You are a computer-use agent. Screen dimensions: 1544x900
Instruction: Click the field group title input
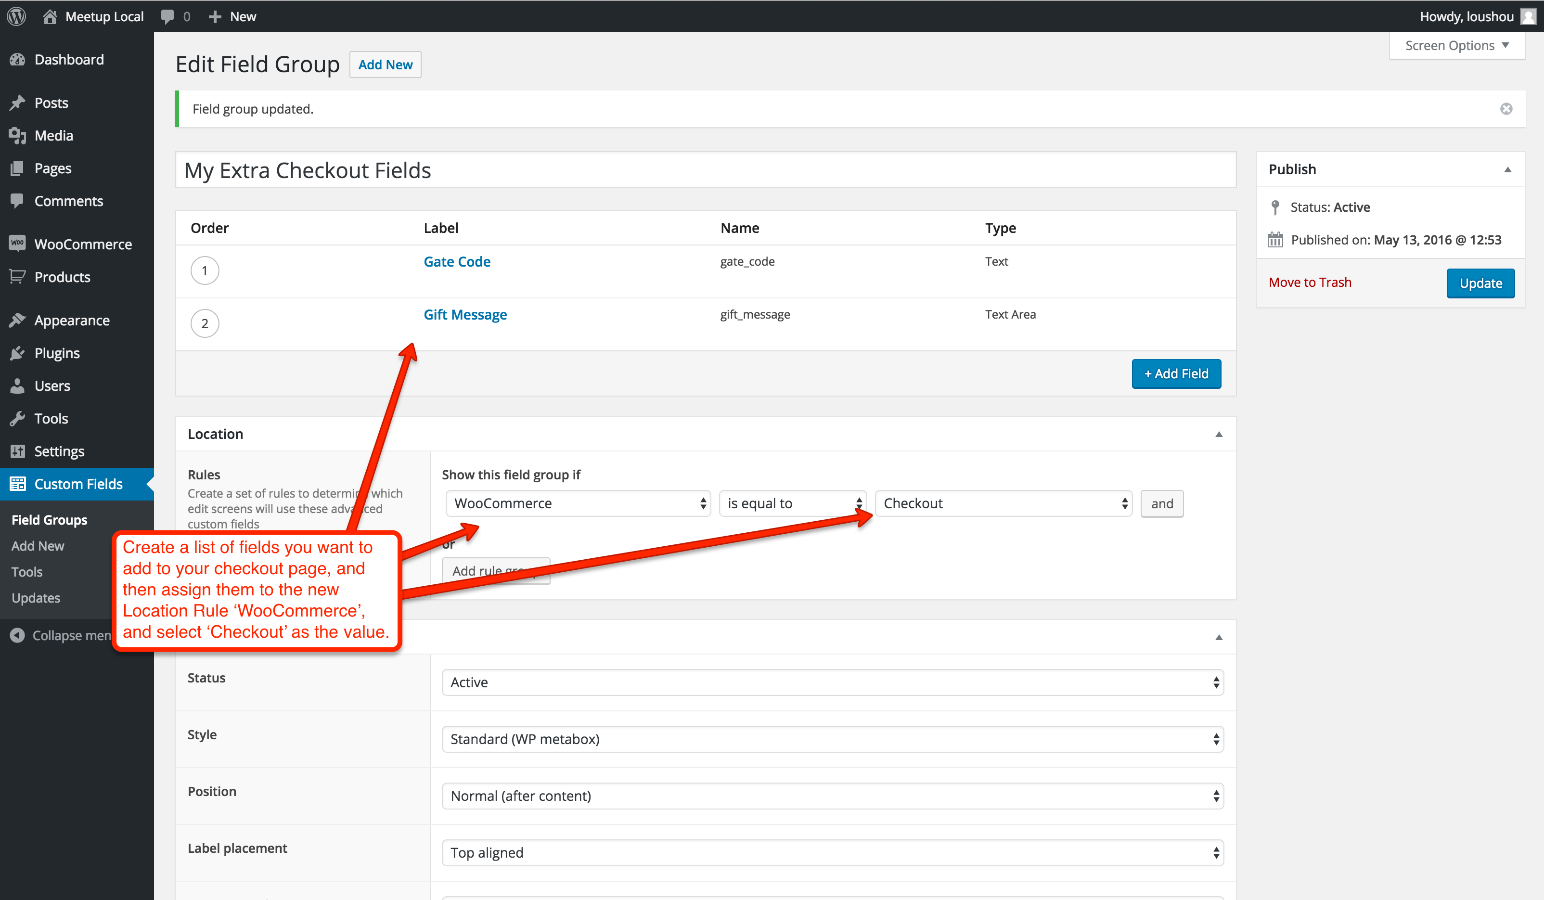coord(705,170)
